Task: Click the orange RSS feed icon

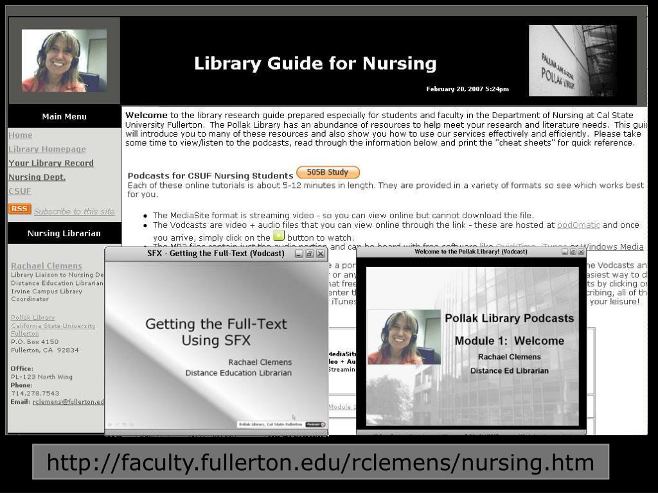Action: point(19,209)
